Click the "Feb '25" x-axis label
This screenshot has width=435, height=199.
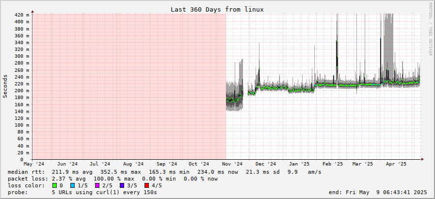[x=332, y=164]
